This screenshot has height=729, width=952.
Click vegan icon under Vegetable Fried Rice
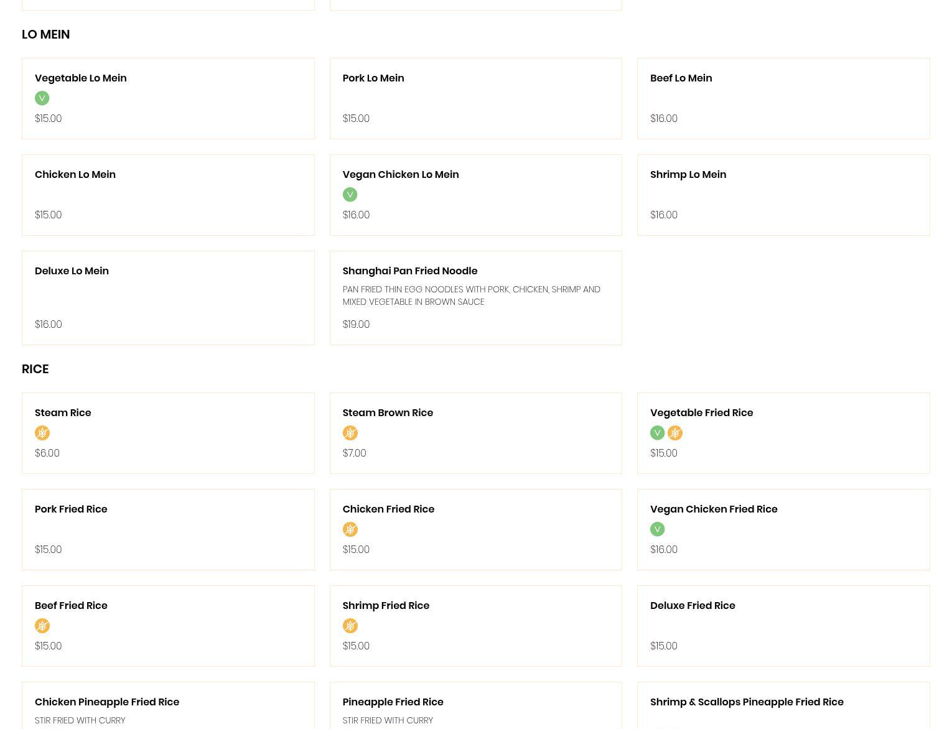(x=657, y=433)
